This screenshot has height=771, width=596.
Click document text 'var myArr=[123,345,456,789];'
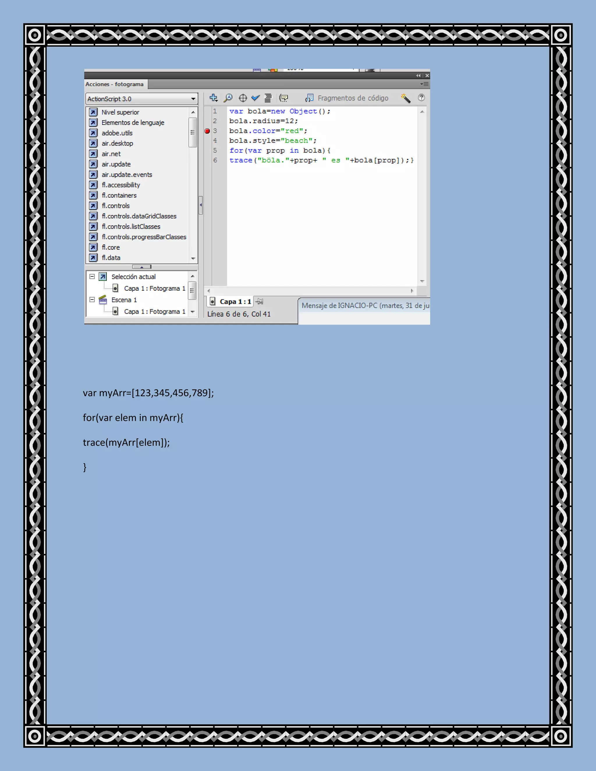[x=148, y=393]
